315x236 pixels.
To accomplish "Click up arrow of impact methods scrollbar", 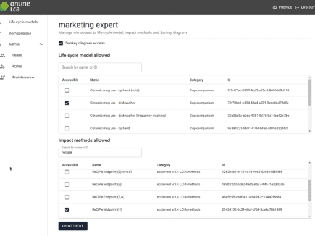I will (309, 163).
